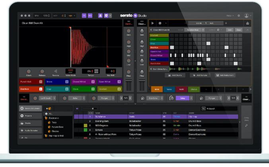Open the Delay effect dropdown arrow
The width and height of the screenshot is (269, 167).
click(191, 98)
